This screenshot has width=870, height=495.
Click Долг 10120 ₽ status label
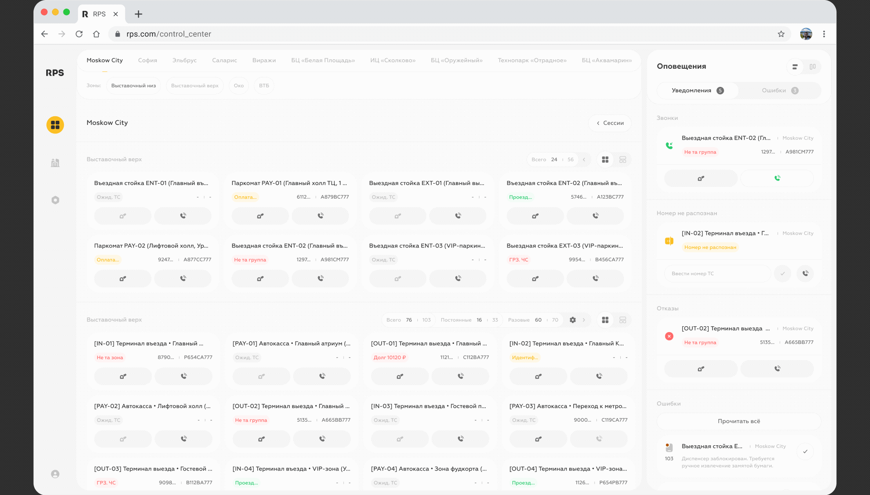[390, 357]
